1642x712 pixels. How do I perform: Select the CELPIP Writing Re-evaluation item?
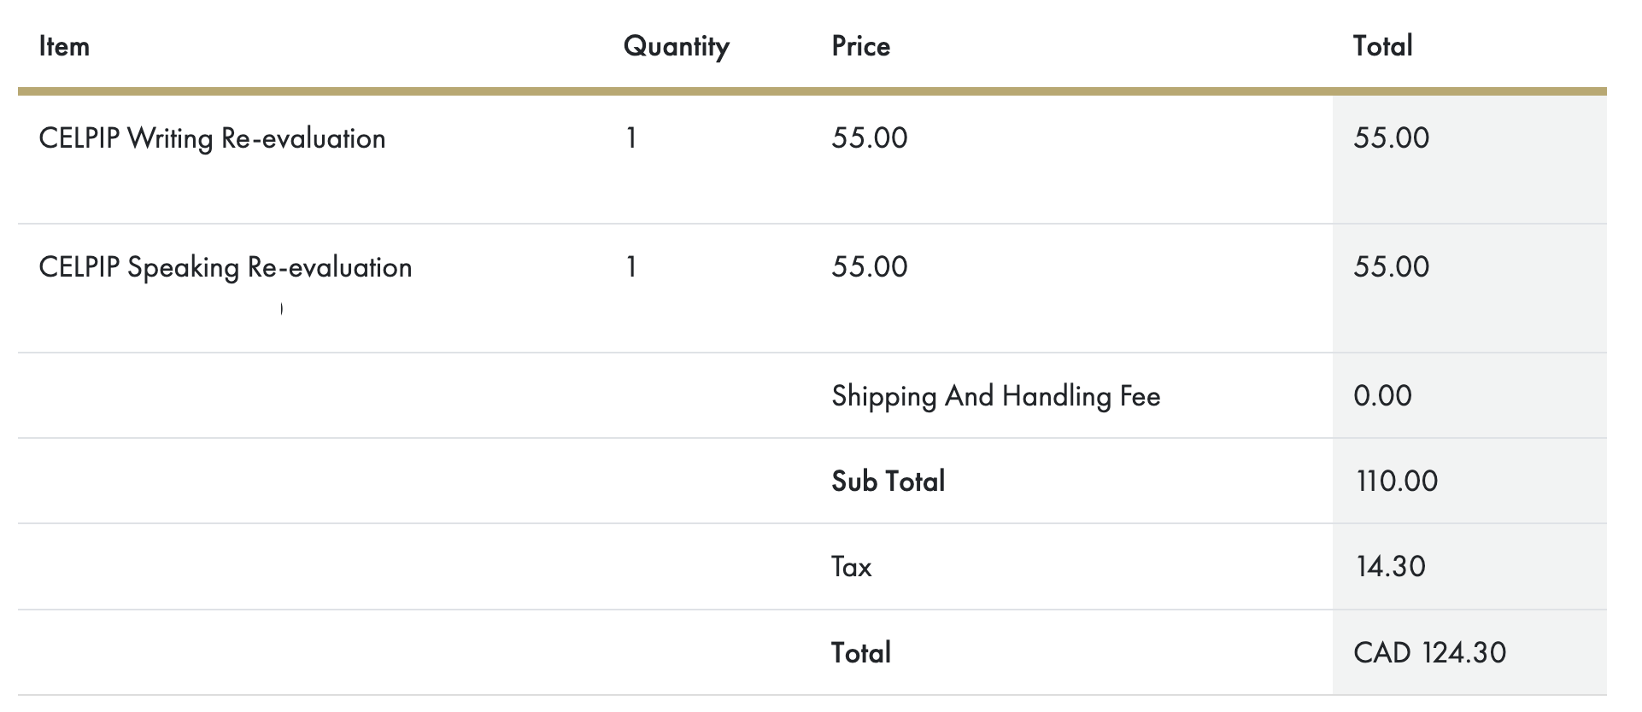[x=212, y=138]
